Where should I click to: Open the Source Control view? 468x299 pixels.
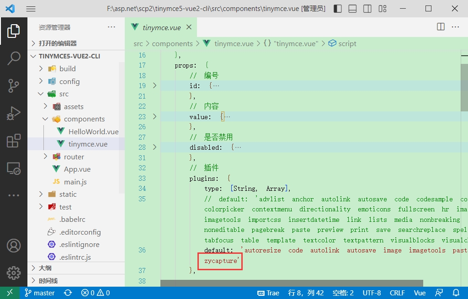[x=14, y=85]
